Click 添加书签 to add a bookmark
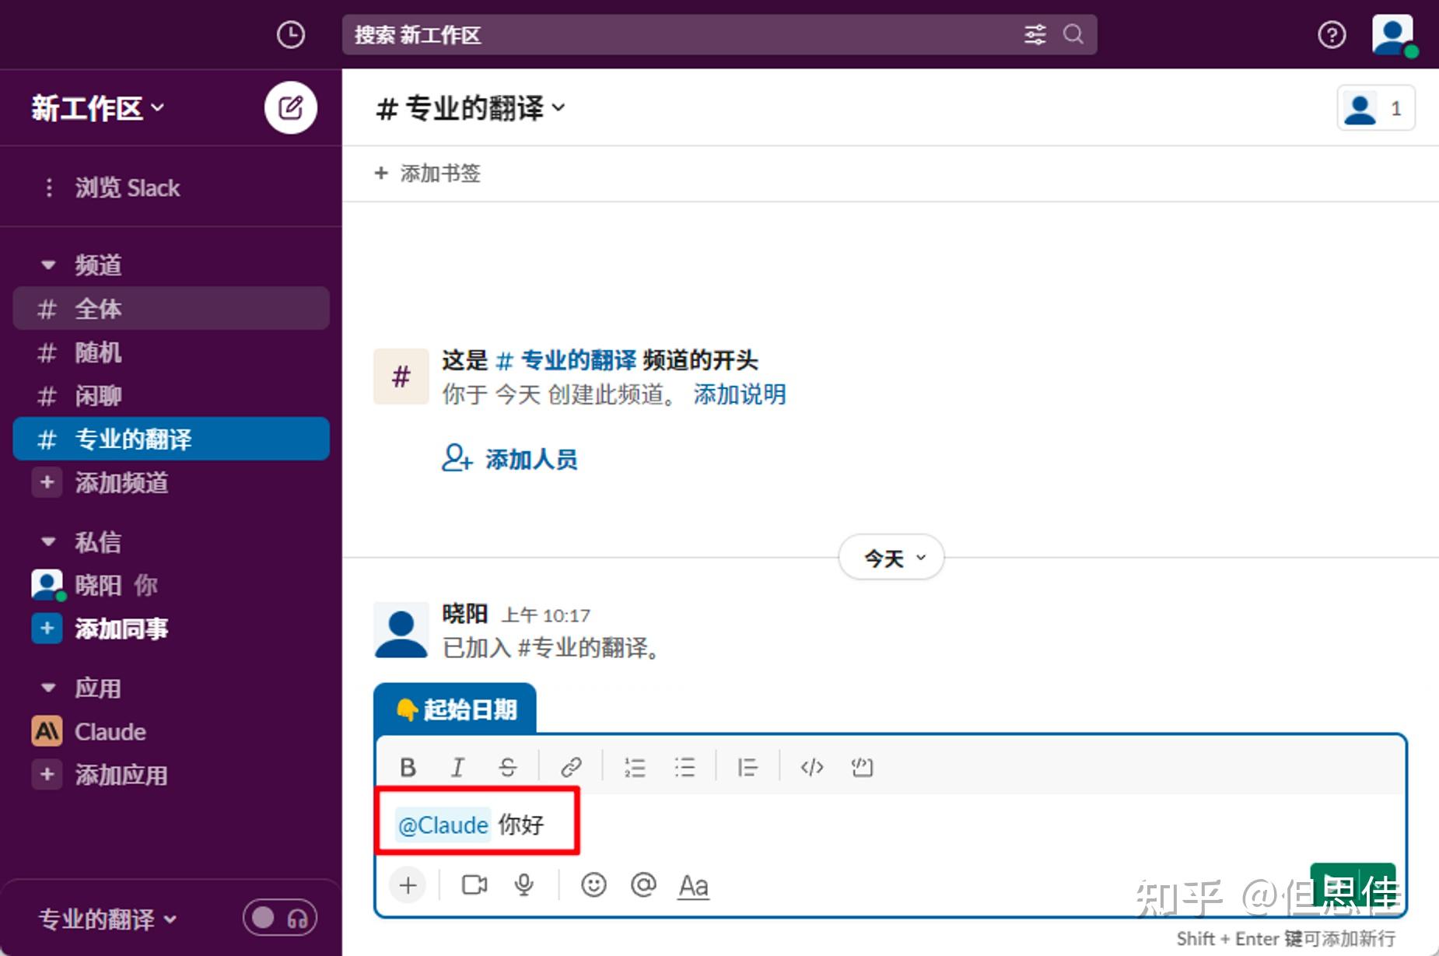Screen dimensions: 1439x956 428,173
